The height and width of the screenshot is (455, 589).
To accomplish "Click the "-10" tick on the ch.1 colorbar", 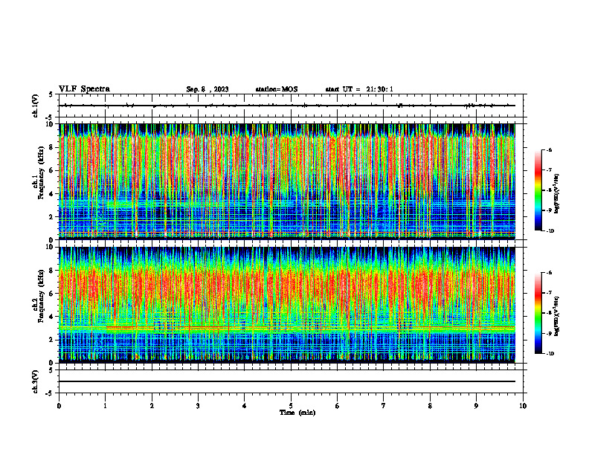I will click(x=550, y=231).
